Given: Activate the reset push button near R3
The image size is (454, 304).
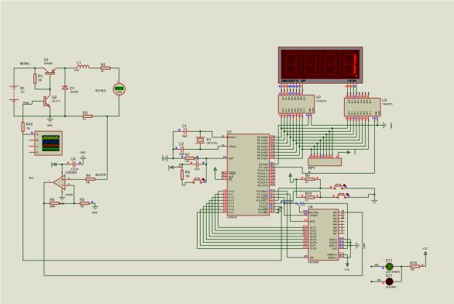Looking at the screenshot, I should [198, 180].
